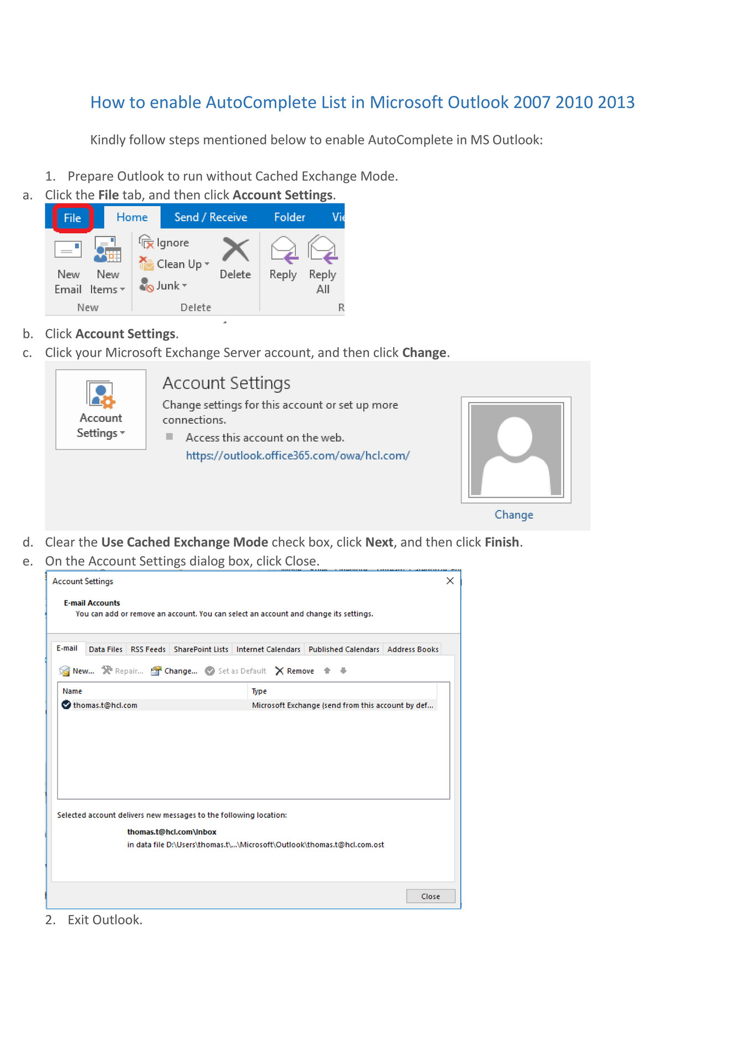Open the Account Settings dropdown button
Screen dimensions: 745x1054
click(101, 410)
